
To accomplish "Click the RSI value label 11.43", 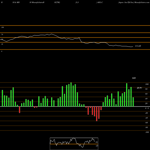I will pos(138,46).
